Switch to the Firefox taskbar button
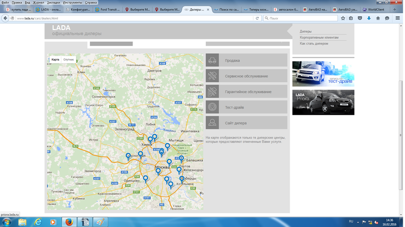 point(69,222)
